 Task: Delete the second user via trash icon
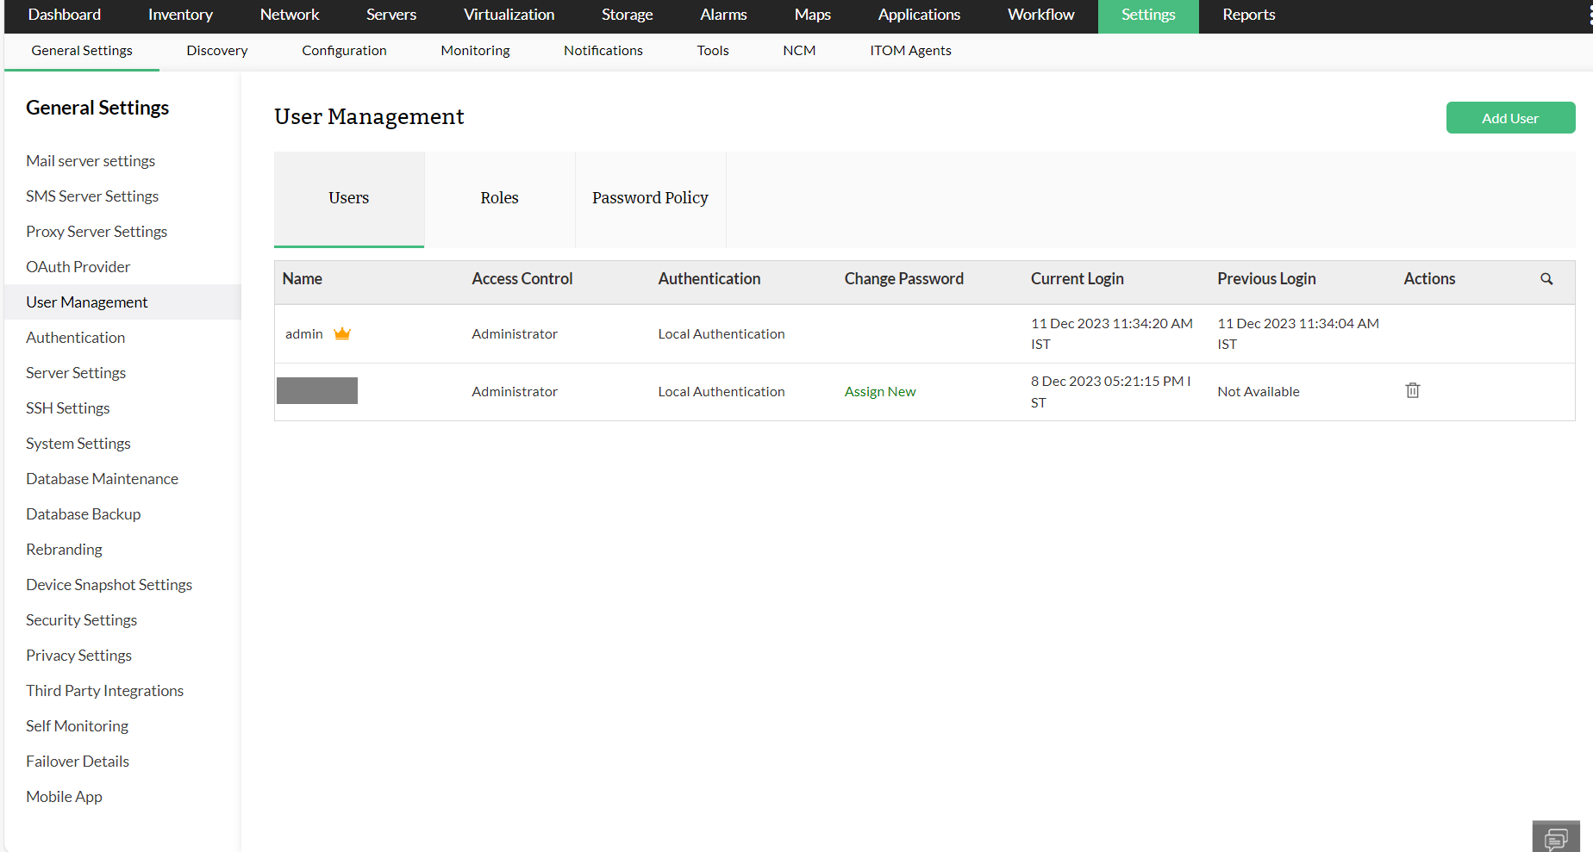pos(1412,389)
